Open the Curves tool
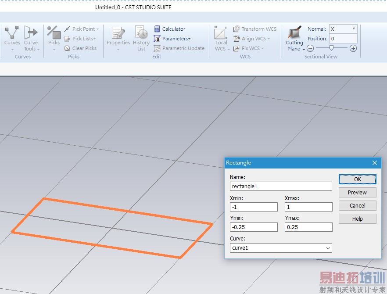The width and height of the screenshot is (387, 294). 12,35
